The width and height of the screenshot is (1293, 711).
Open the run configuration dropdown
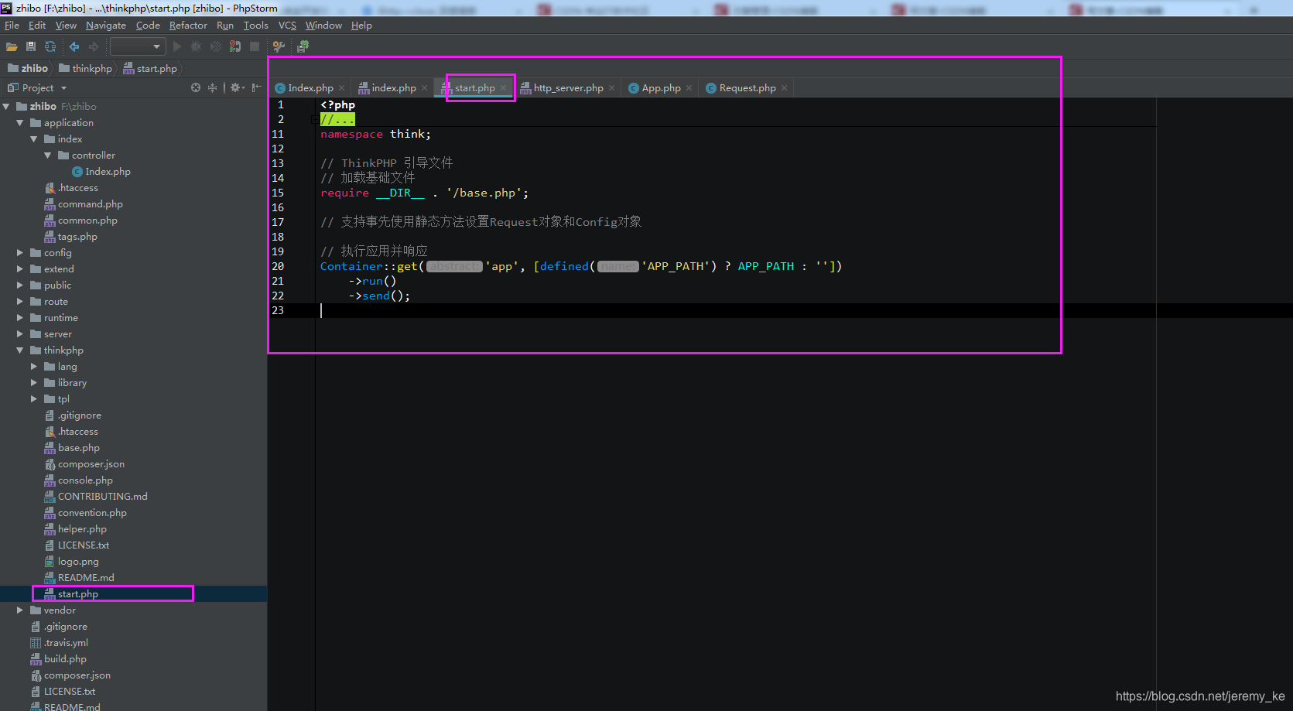pyautogui.click(x=138, y=46)
